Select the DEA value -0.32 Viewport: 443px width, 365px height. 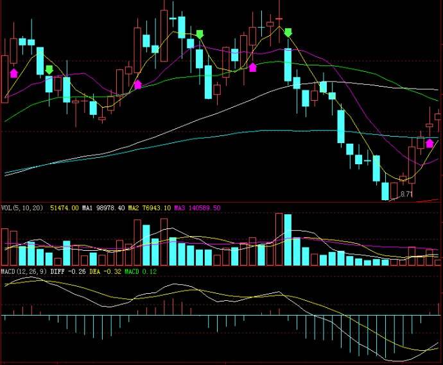(x=112, y=272)
